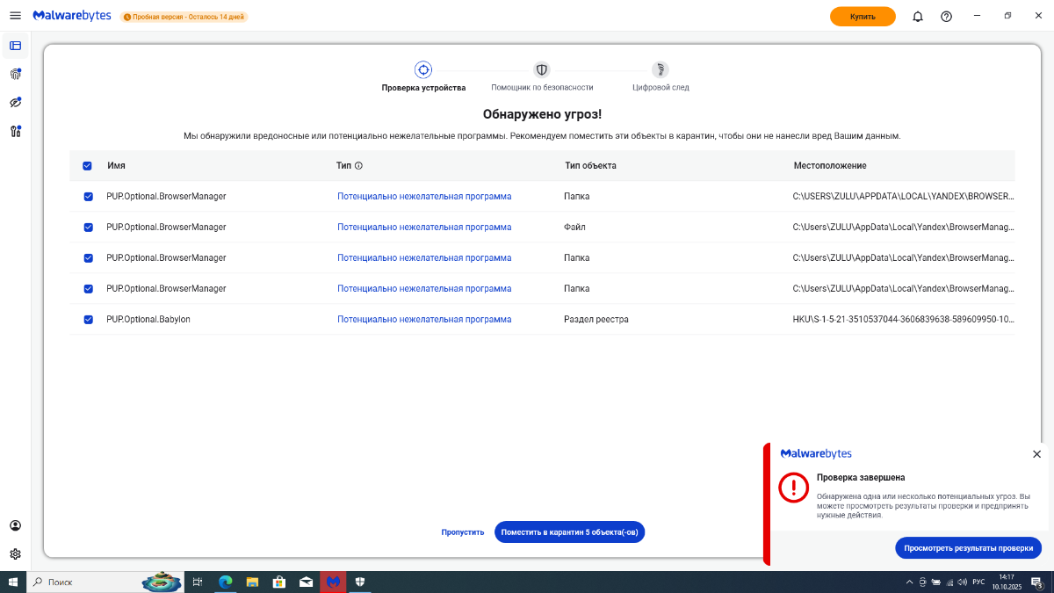Image resolution: width=1054 pixels, height=593 pixels.
Task: Toggle the select-all checkbox in header row
Action: pos(87,166)
